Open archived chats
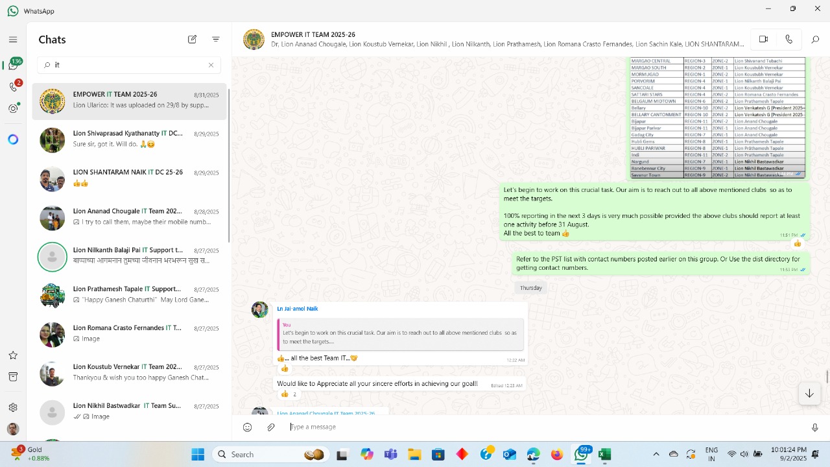This screenshot has height=467, width=830. click(x=13, y=377)
